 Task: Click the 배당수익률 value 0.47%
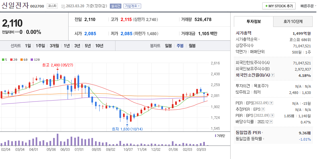(306, 122)
